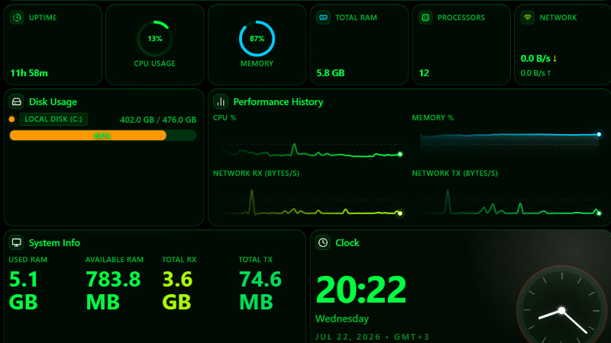Click the 20:22 digital time display
This screenshot has width=611, height=343.
coord(360,290)
